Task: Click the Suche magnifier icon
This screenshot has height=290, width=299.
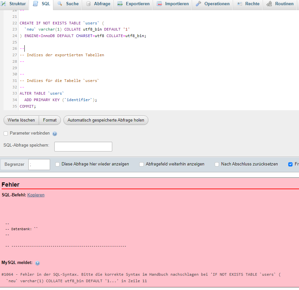Action: pos(60,4)
